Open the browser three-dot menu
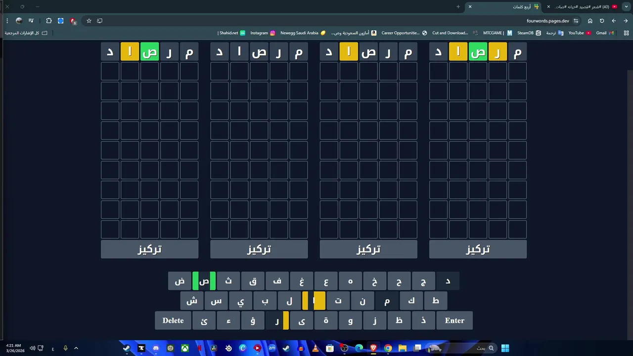This screenshot has width=633, height=356. (x=7, y=21)
